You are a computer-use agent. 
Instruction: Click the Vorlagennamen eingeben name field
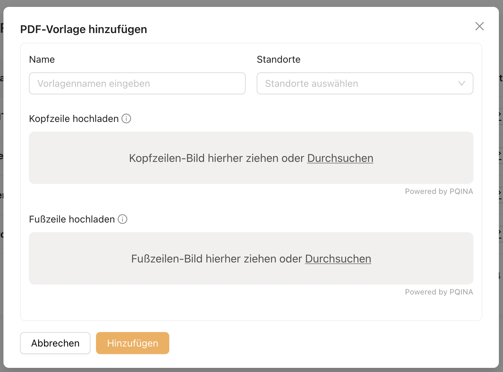click(137, 83)
